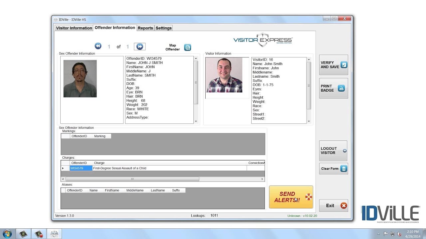
Task: Select the 'Race: WHITE' line
Action: click(137, 109)
